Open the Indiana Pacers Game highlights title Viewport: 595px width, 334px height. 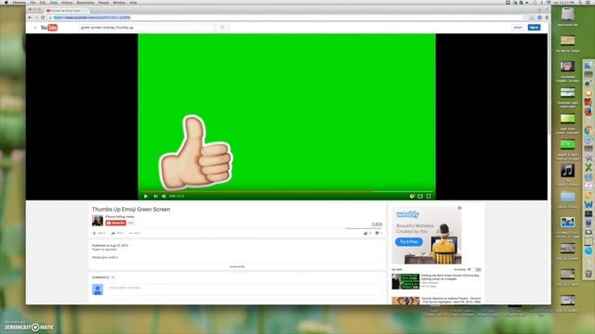[451, 301]
